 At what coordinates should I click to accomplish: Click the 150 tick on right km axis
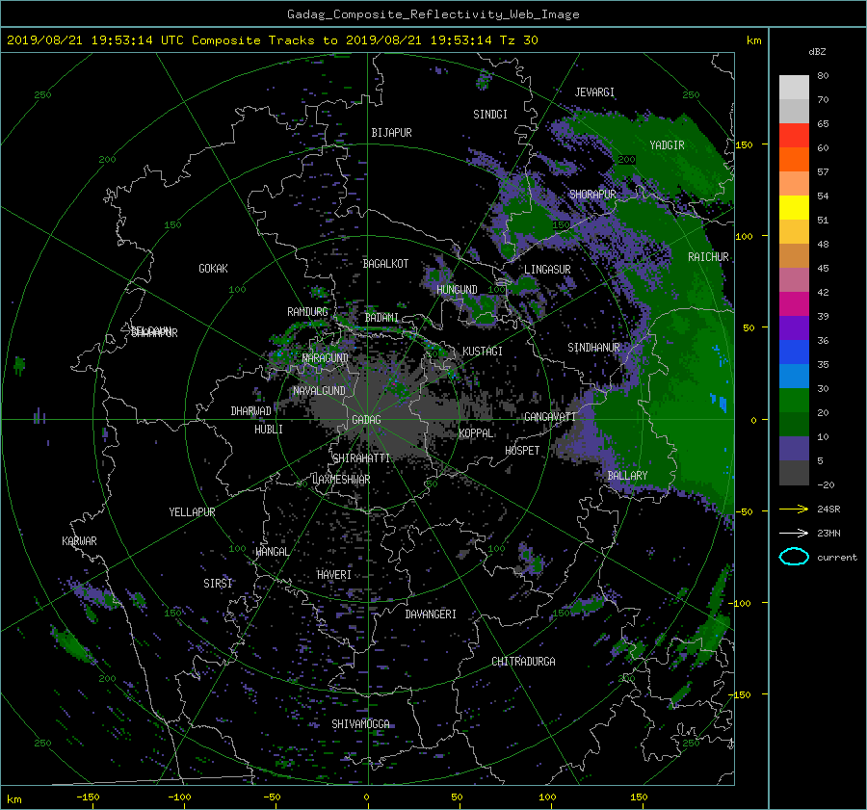tap(744, 144)
